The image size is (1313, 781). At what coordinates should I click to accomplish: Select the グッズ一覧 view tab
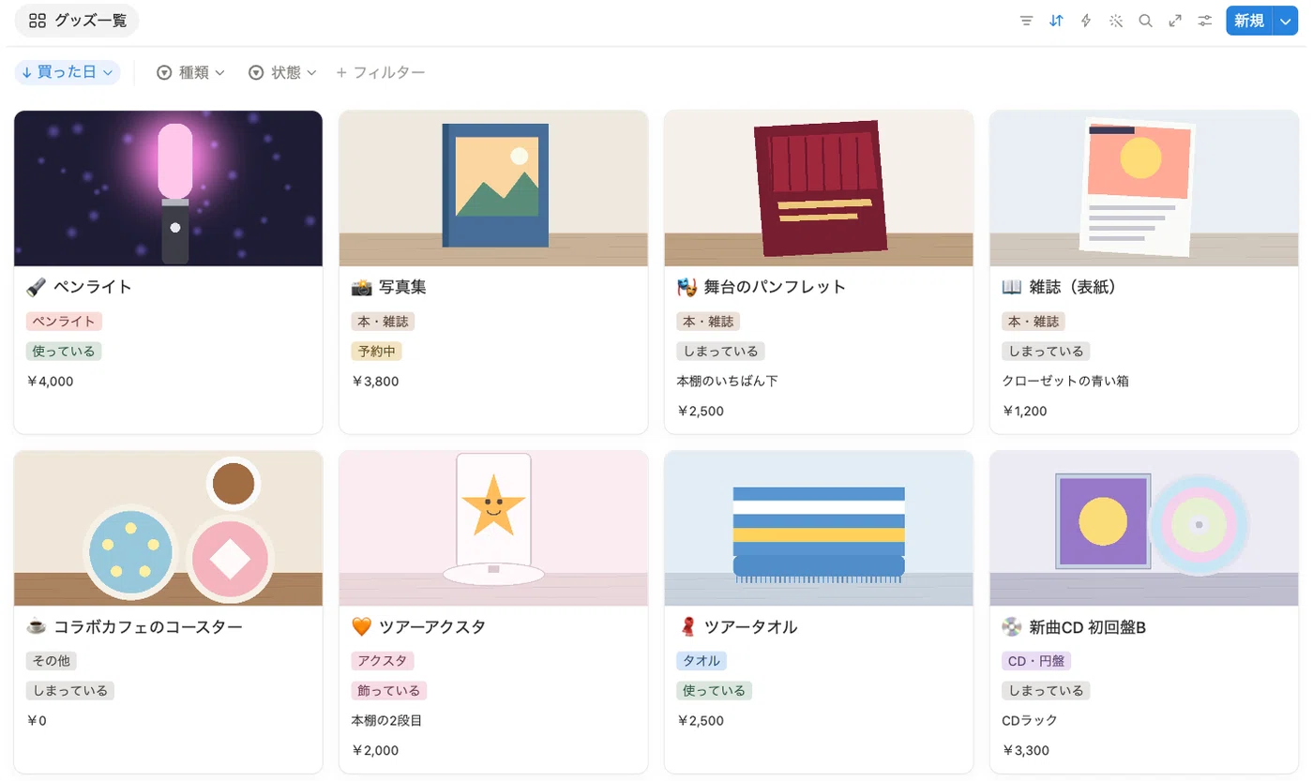77,21
